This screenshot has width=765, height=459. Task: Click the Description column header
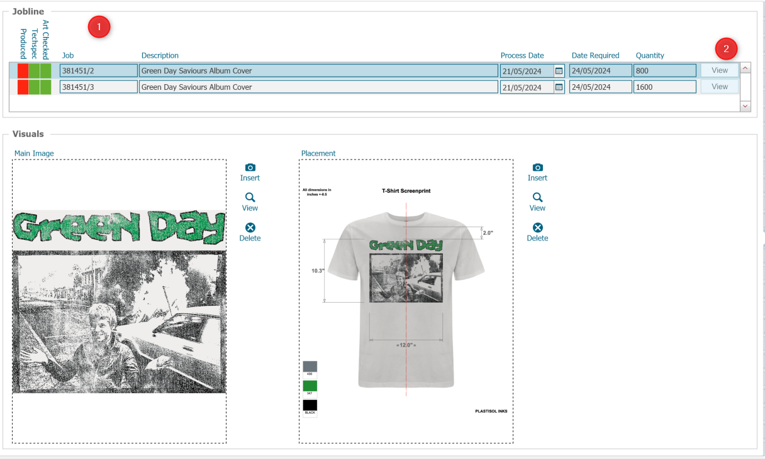[160, 55]
